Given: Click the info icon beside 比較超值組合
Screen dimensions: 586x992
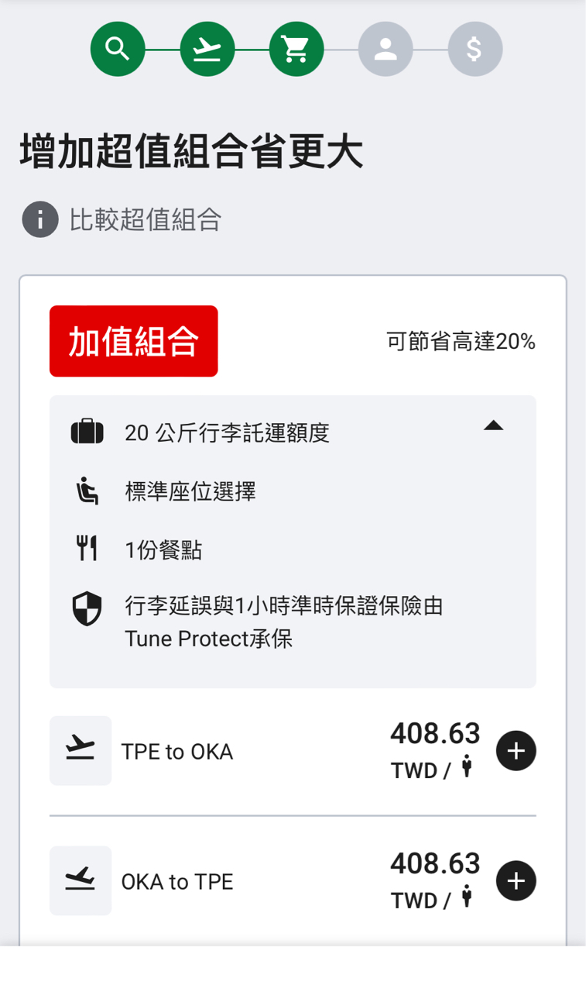Looking at the screenshot, I should click(x=40, y=220).
